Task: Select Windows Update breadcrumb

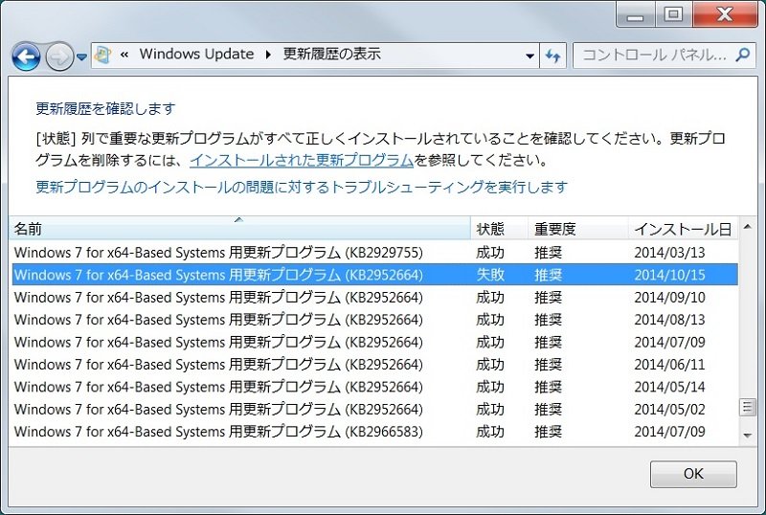Action: pyautogui.click(x=196, y=55)
